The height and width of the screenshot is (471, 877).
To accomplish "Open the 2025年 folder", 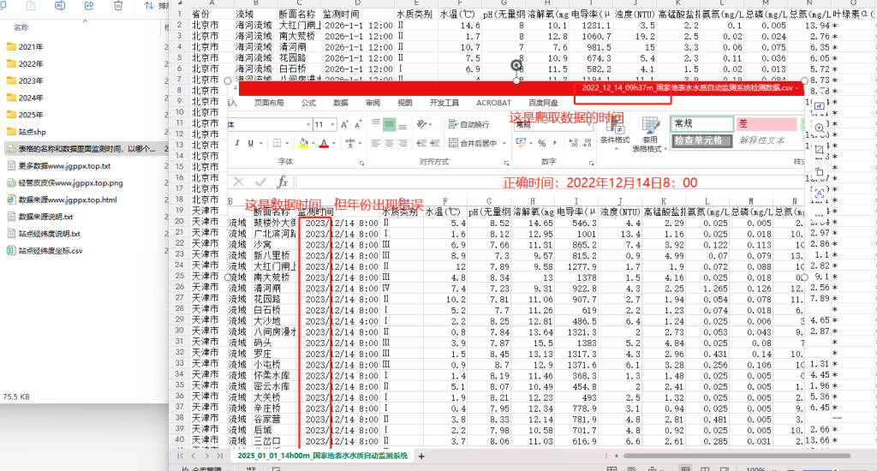I will pyautogui.click(x=25, y=115).
